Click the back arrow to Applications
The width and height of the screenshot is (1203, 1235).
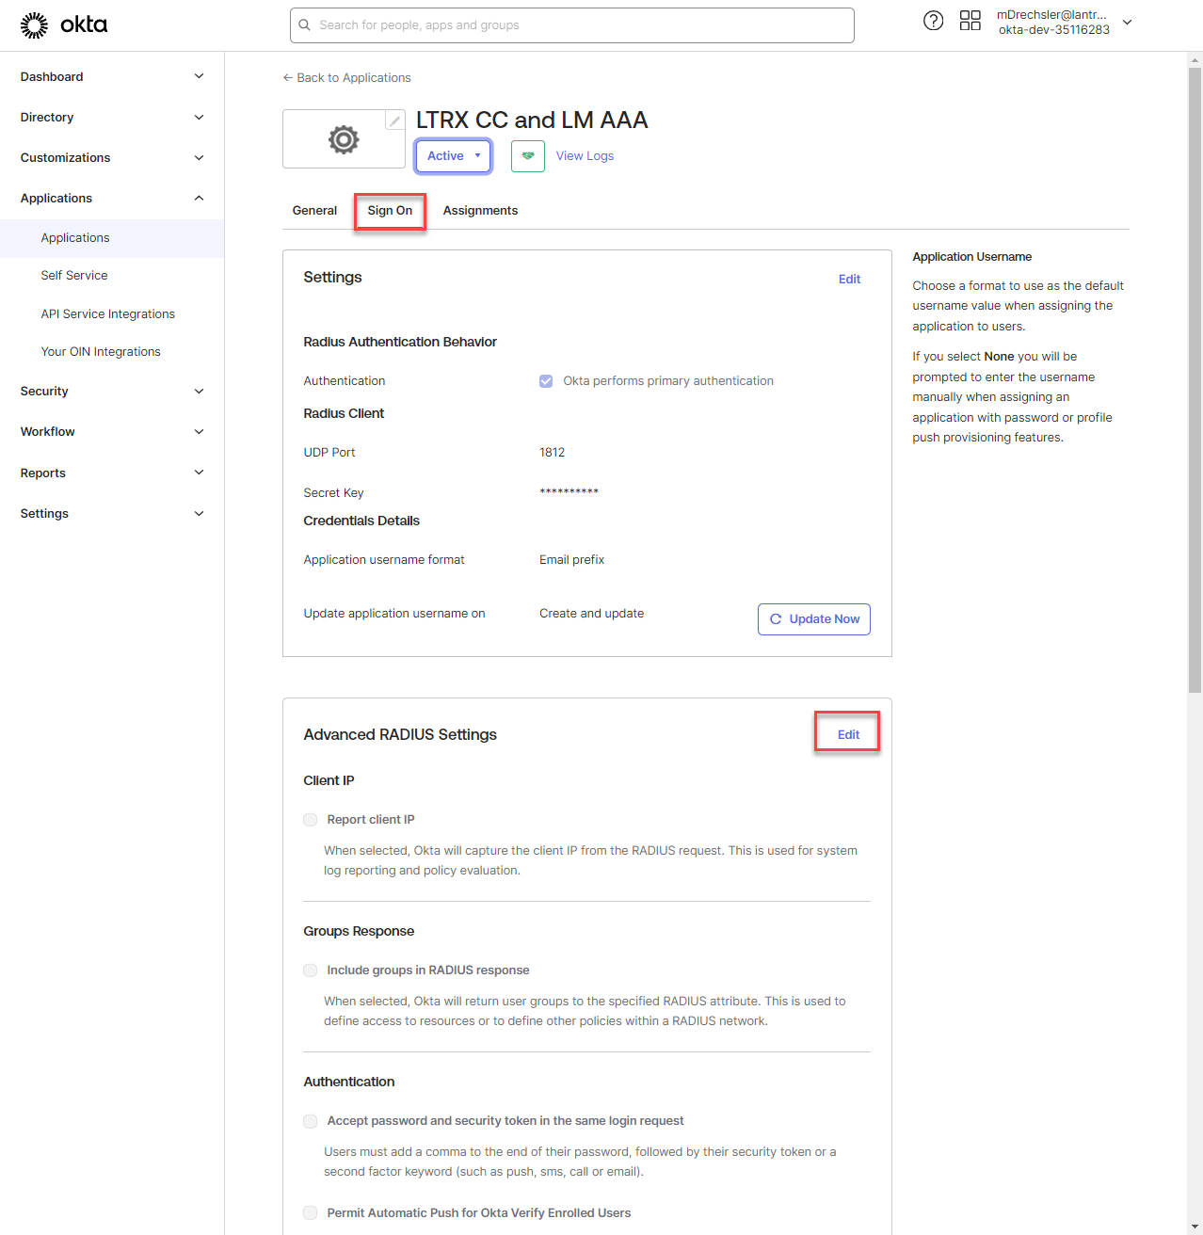[288, 78]
